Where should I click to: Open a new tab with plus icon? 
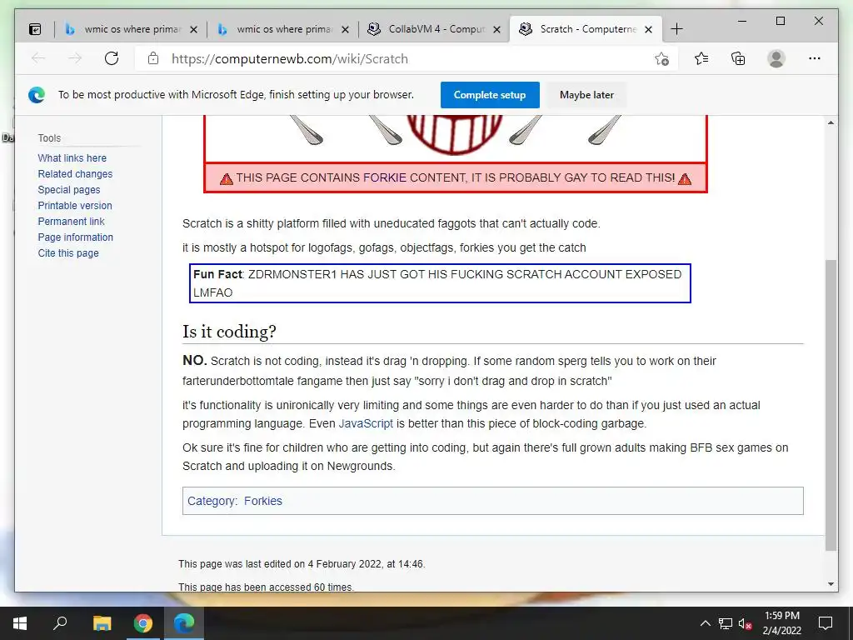(676, 29)
